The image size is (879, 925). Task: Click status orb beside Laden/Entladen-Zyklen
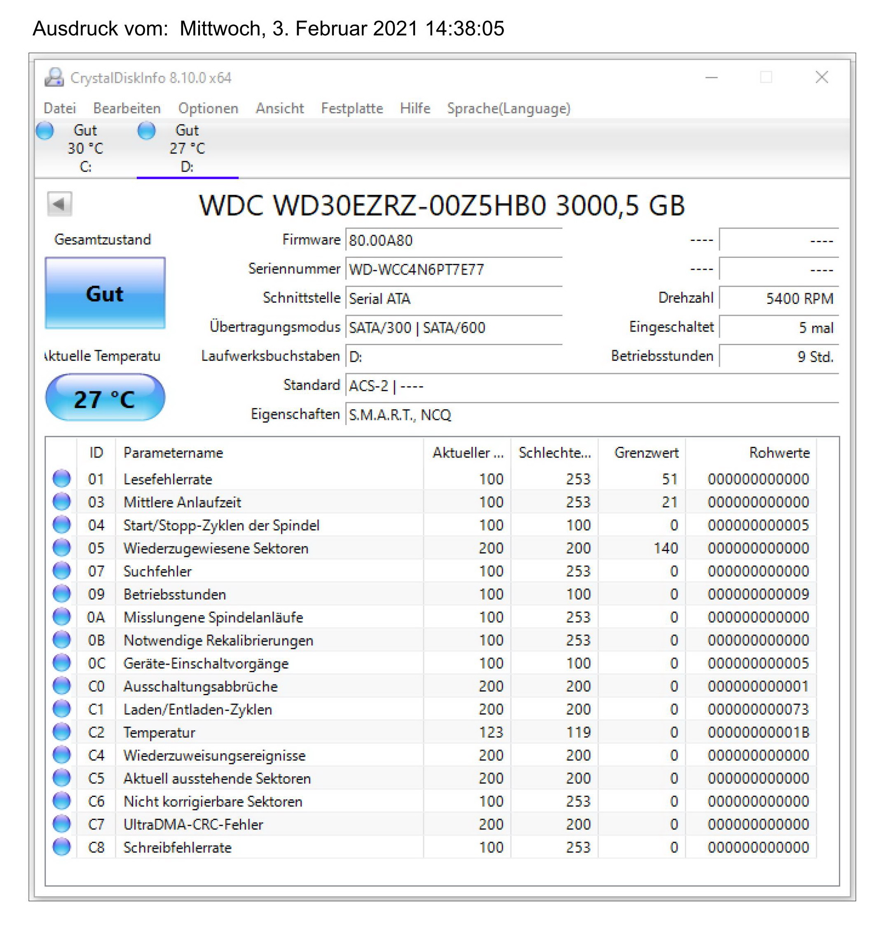61,709
